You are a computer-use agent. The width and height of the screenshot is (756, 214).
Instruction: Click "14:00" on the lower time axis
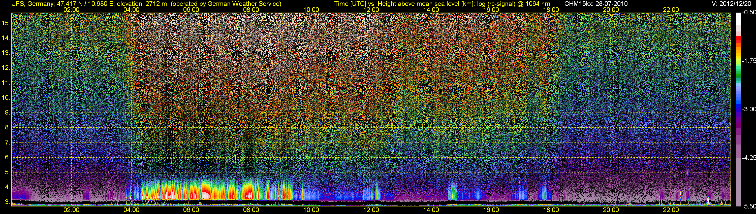pyautogui.click(x=431, y=210)
